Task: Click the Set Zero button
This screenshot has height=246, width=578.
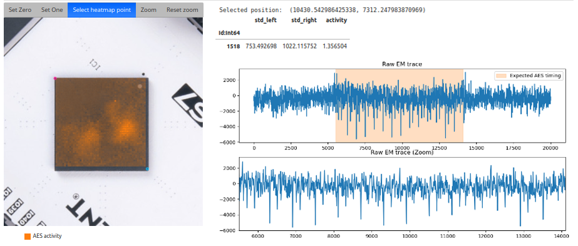Action: [x=20, y=10]
